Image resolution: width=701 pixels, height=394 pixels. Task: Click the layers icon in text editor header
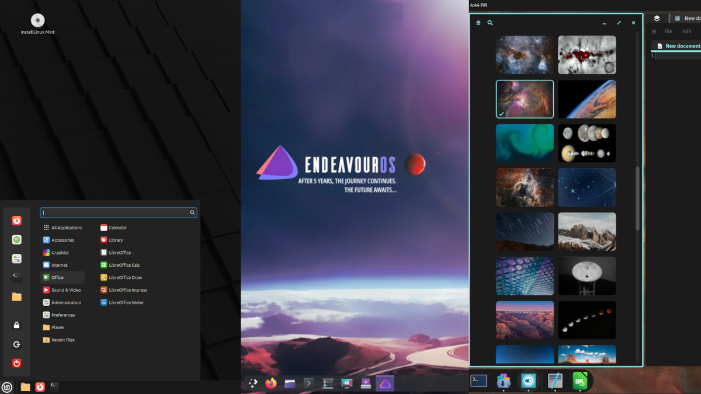tap(657, 19)
